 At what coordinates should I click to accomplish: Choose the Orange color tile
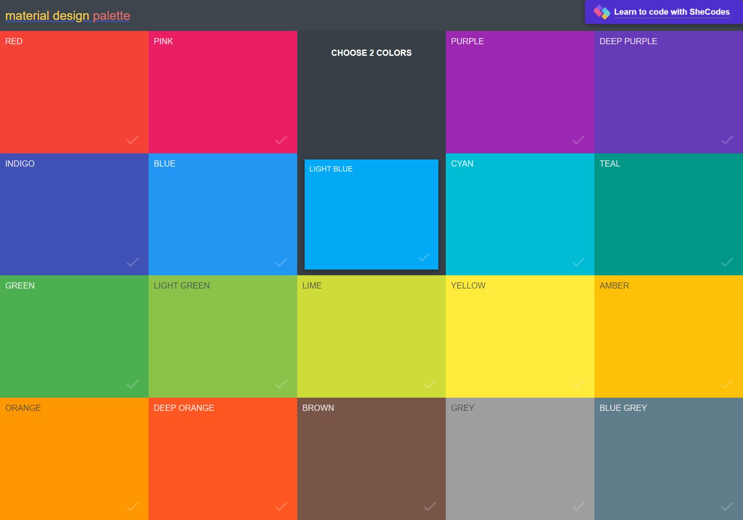coord(74,459)
